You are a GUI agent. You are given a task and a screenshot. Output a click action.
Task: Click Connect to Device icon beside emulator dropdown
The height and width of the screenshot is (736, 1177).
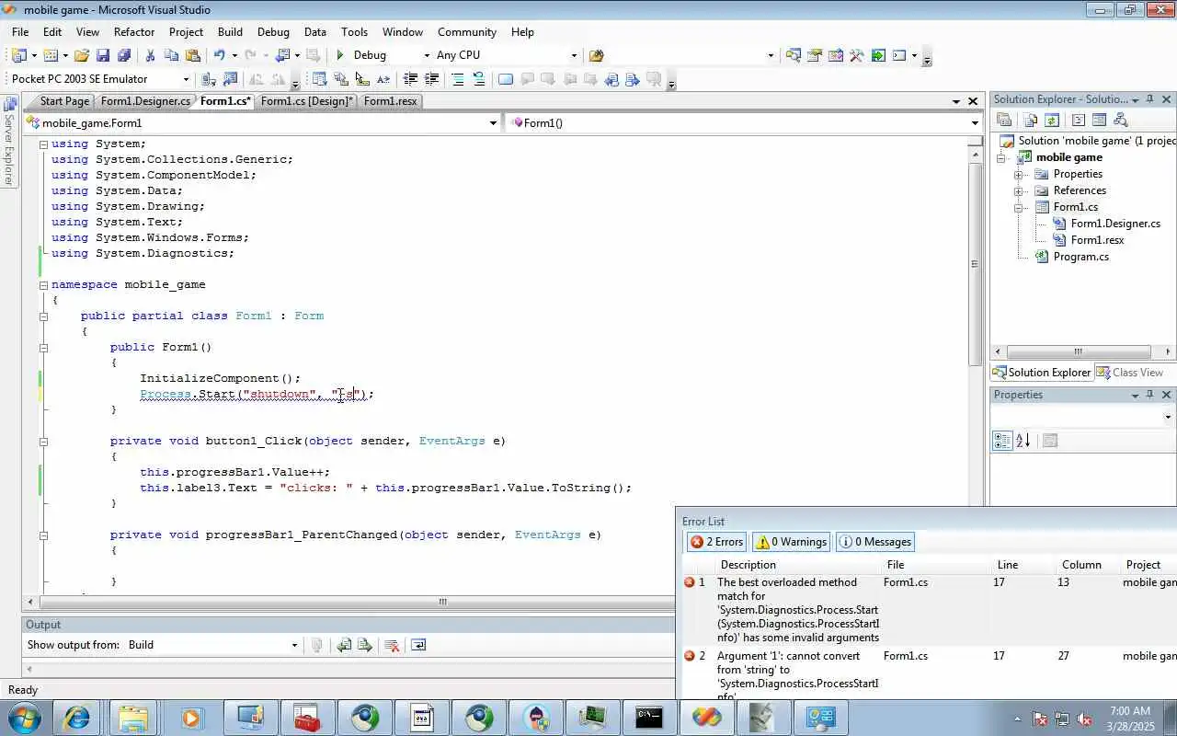coord(209,79)
